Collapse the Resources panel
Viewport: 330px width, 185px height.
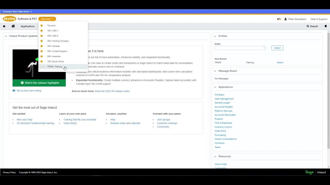point(215,156)
